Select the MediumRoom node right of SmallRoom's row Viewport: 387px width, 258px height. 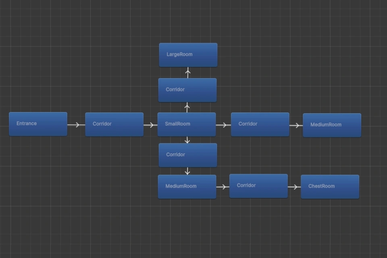click(332, 125)
